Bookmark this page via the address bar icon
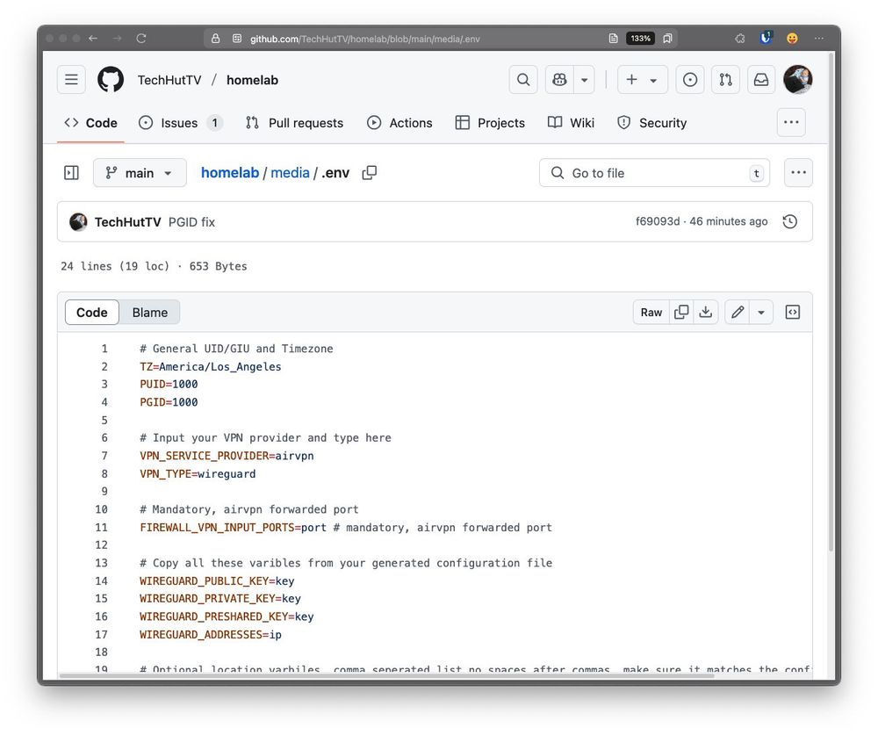This screenshot has height=735, width=878. (x=667, y=38)
